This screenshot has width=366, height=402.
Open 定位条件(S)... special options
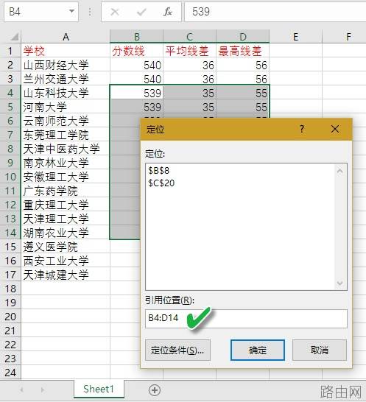(x=177, y=350)
